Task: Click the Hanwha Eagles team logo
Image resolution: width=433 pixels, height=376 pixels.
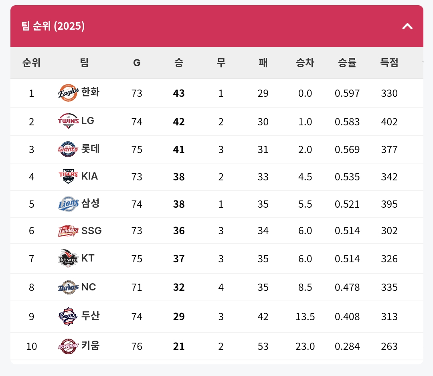Action: 68,93
